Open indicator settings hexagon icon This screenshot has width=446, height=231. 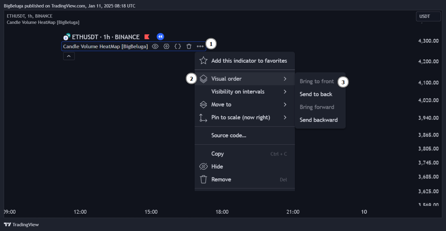(166, 46)
